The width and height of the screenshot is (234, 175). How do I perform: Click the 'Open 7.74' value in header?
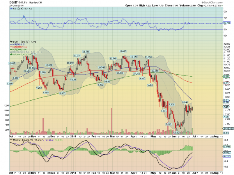(132, 5)
